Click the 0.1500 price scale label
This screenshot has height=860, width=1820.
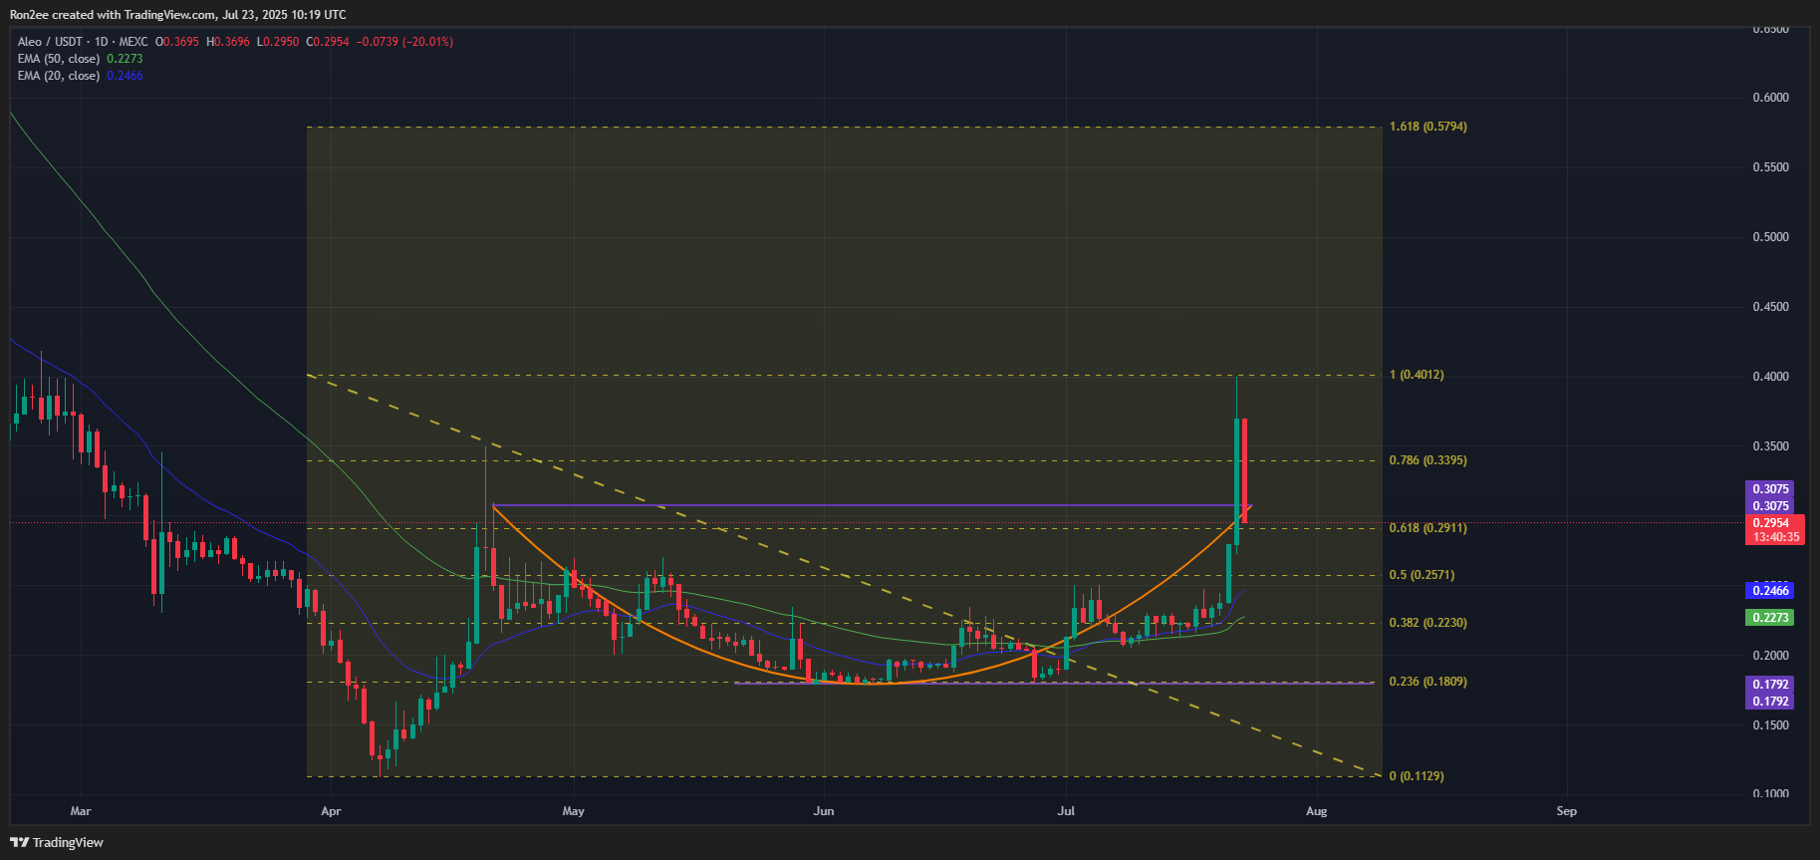pyautogui.click(x=1770, y=725)
